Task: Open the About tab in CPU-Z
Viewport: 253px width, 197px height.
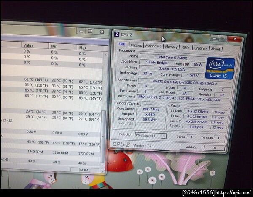Action: tap(215, 49)
